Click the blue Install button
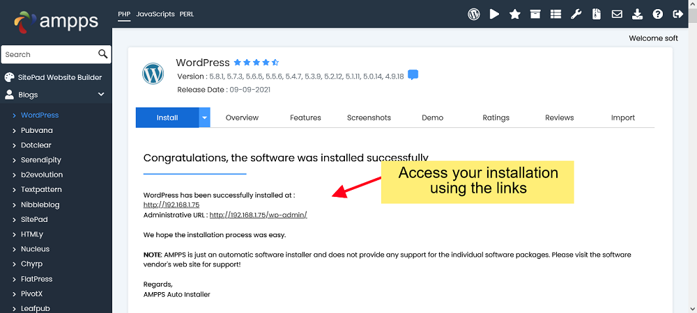Image resolution: width=697 pixels, height=313 pixels. click(167, 118)
